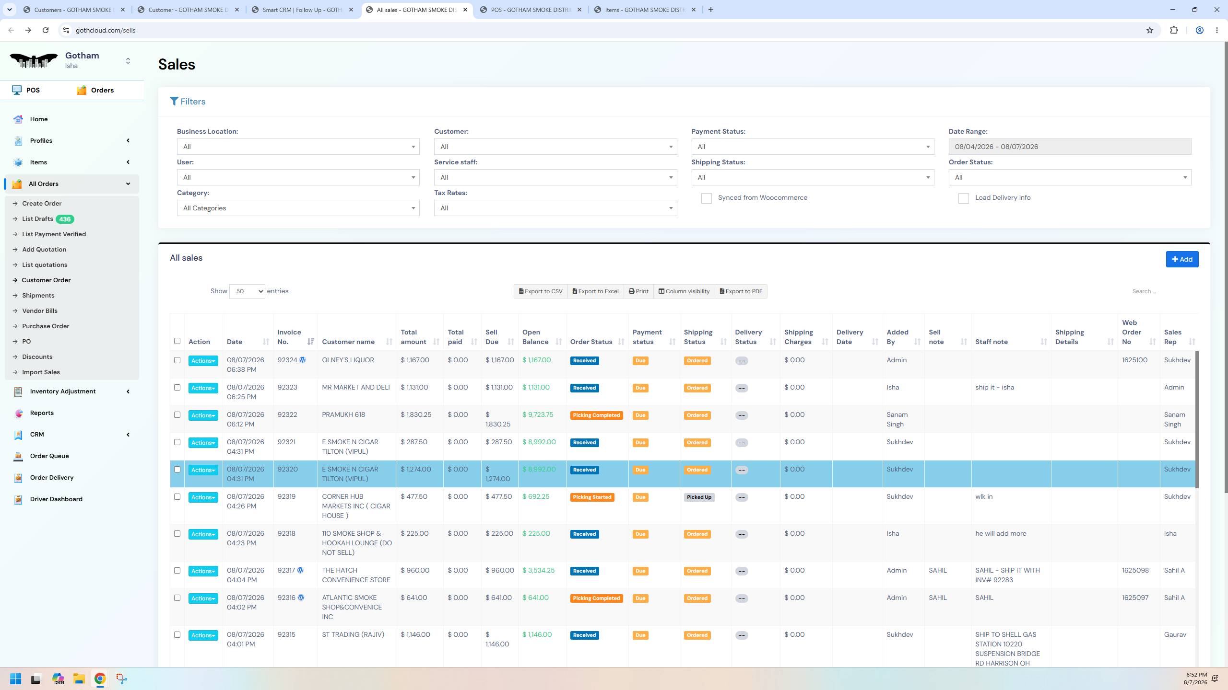Open Driver Dashboard sidebar icon

(18, 499)
